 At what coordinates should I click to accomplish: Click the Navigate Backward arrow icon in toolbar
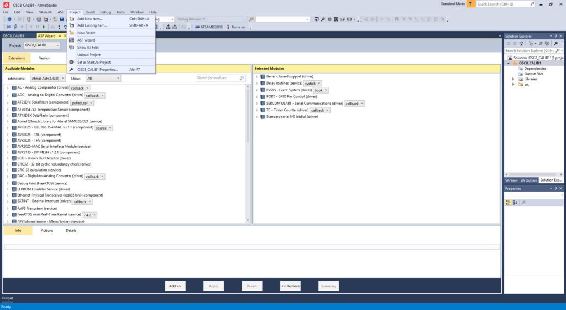9,19
